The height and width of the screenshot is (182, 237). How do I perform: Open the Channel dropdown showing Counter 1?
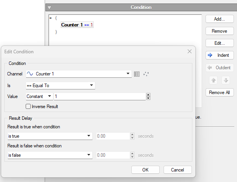coord(78,74)
